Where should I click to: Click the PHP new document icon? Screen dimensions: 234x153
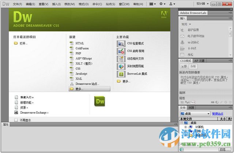point(72,53)
